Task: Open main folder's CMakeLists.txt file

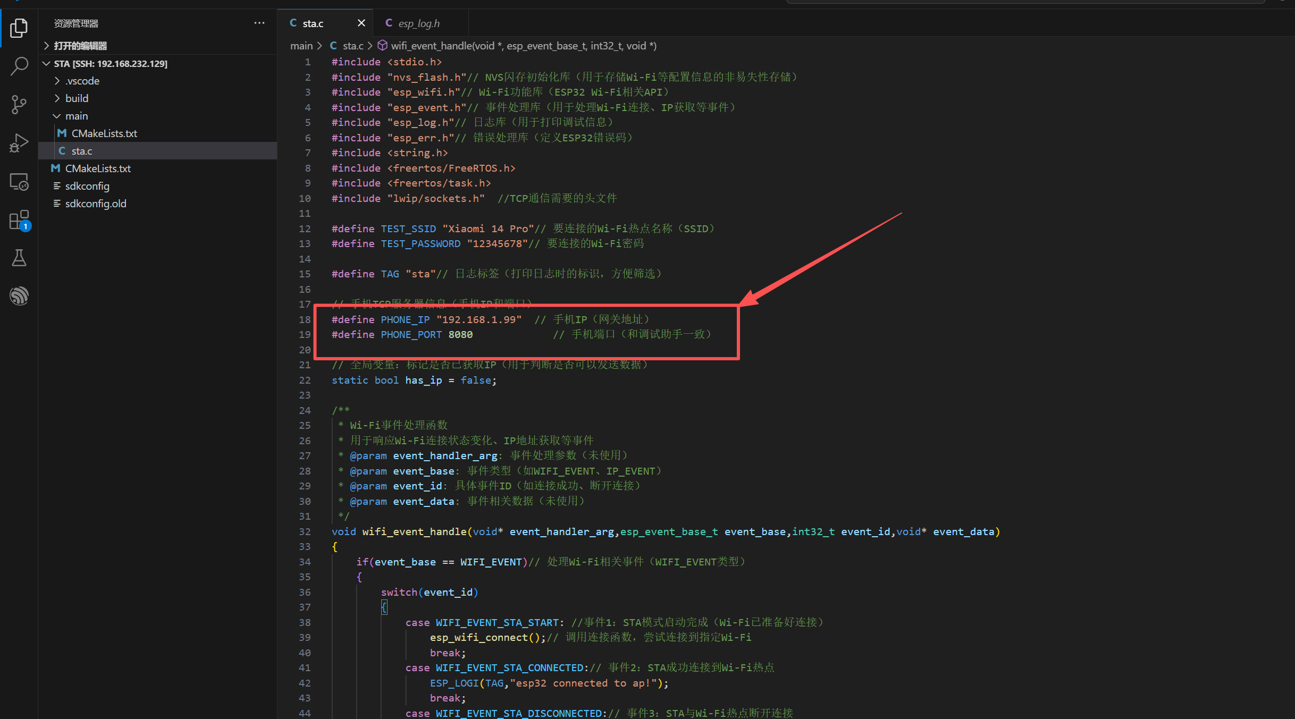Action: [x=104, y=133]
